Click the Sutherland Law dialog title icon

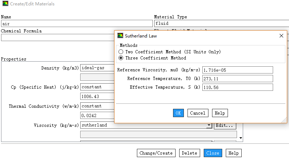[x=120, y=36]
